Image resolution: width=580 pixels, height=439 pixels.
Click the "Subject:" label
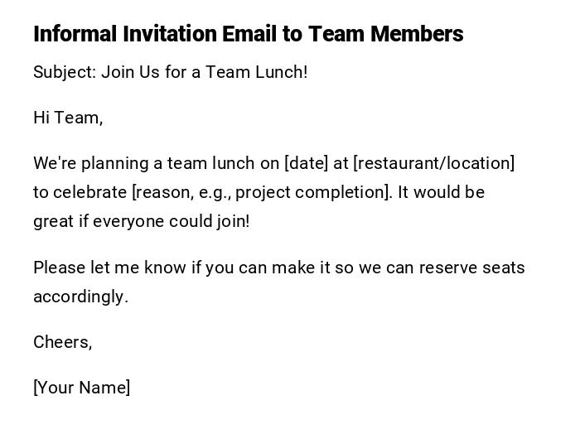coord(65,72)
